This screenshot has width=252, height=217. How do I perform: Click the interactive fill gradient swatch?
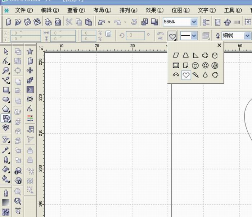(x=6, y=202)
